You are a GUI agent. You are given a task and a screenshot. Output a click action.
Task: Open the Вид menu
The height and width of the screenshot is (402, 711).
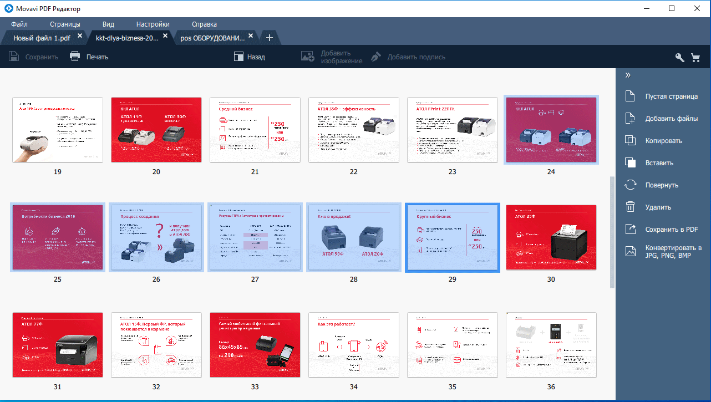108,24
